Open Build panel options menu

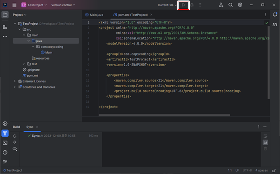coord(259,127)
